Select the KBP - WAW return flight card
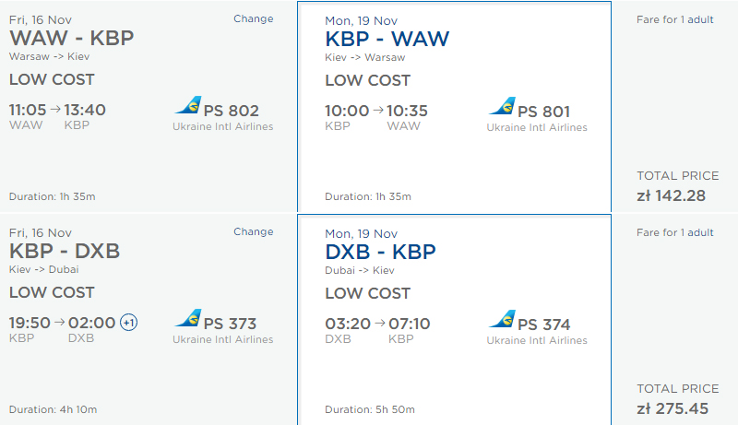This screenshot has height=425, width=738. pyautogui.click(x=454, y=107)
